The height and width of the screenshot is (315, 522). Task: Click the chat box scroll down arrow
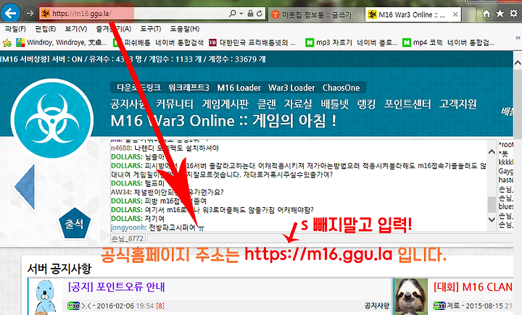point(492,219)
